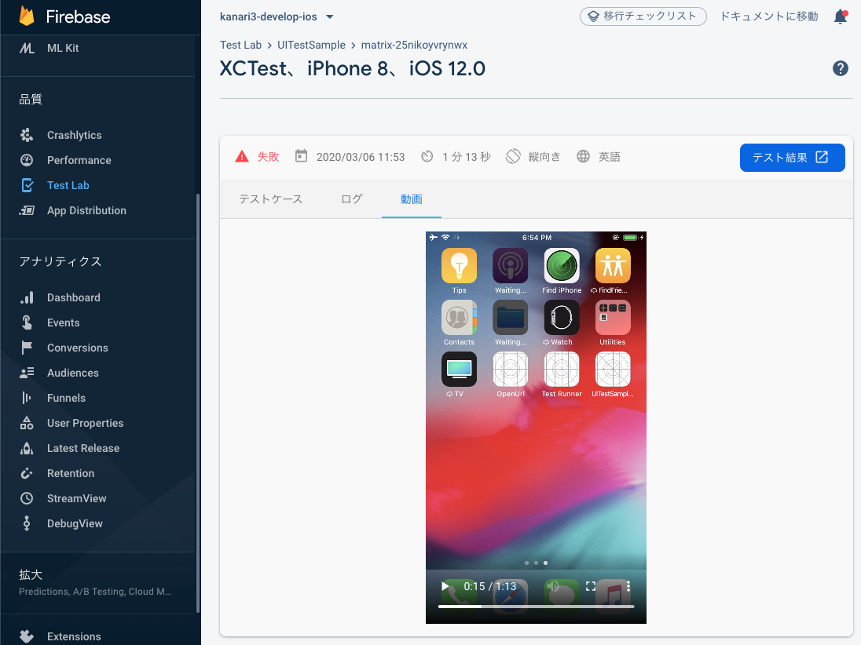
Task: Play the test video
Action: tap(445, 586)
